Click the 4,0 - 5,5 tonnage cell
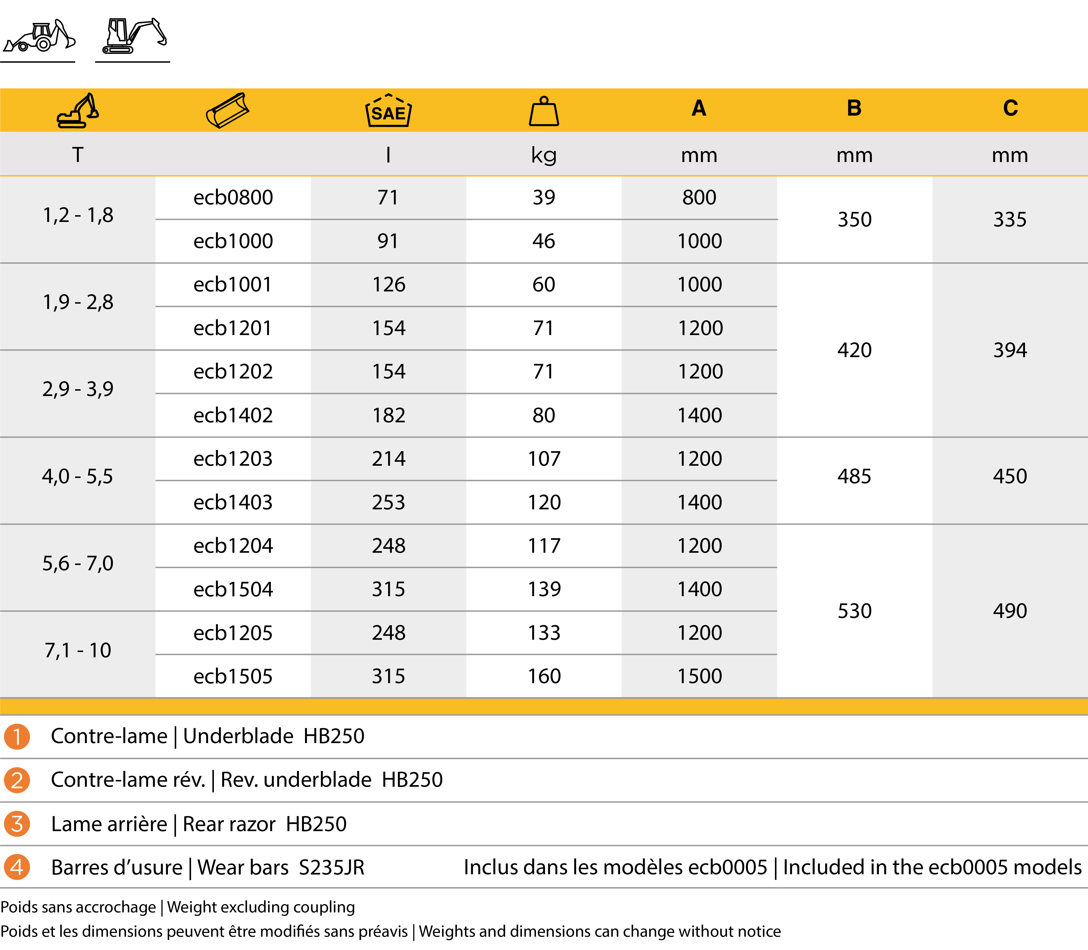The width and height of the screenshot is (1088, 950). point(78,477)
